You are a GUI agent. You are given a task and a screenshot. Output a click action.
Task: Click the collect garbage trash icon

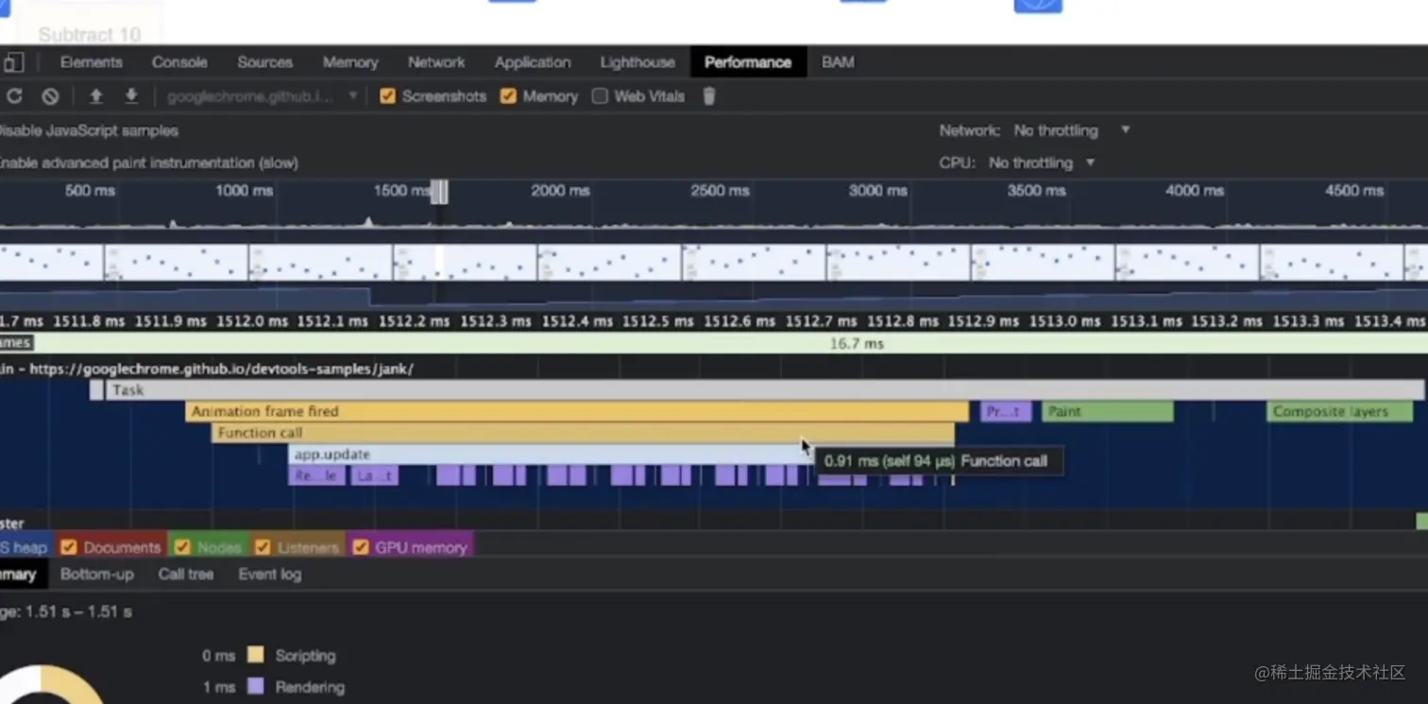point(709,96)
